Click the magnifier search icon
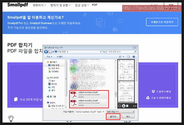184x125 pixels. pyautogui.click(x=135, y=52)
